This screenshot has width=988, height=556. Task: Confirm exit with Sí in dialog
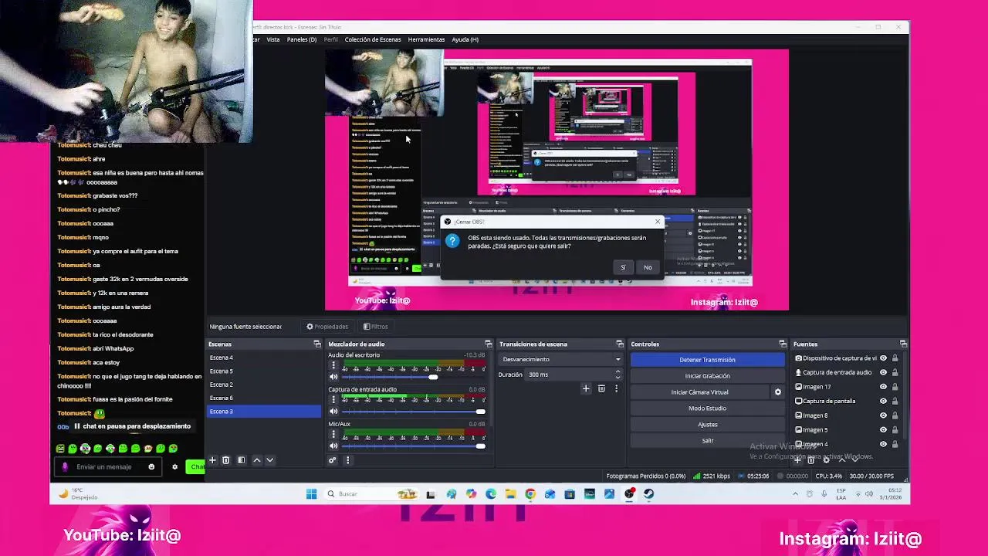[623, 267]
